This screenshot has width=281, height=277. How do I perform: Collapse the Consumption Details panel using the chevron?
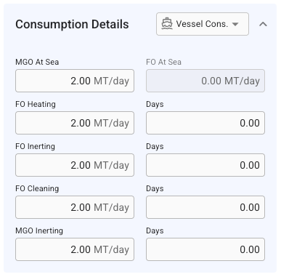coord(263,24)
